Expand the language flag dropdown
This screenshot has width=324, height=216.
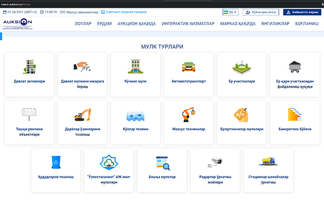[231, 12]
